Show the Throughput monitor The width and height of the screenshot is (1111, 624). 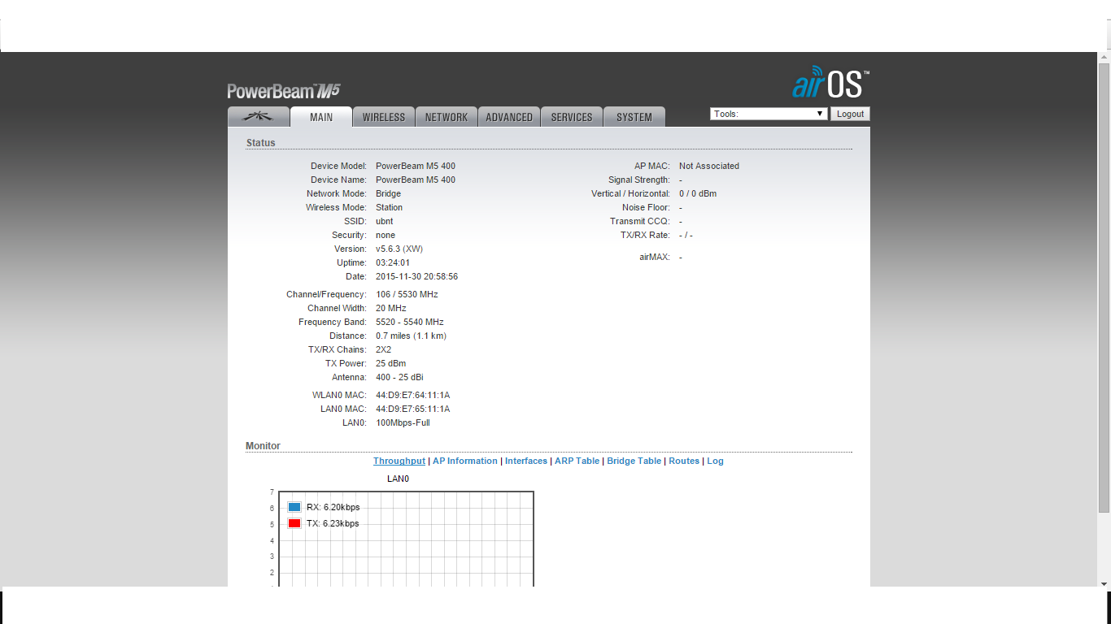pos(399,461)
